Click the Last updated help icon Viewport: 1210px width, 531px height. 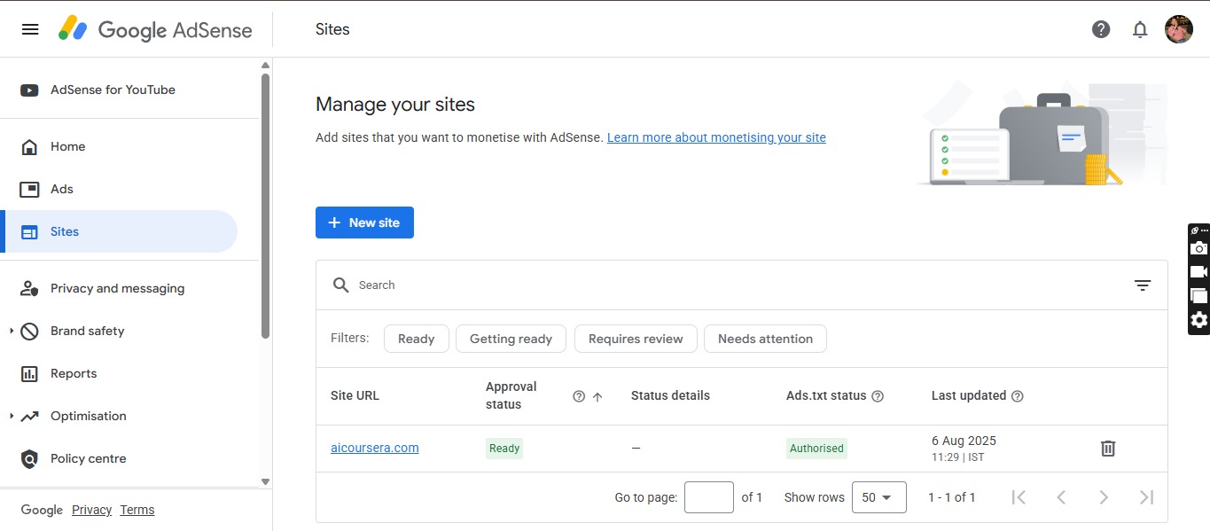[1018, 396]
